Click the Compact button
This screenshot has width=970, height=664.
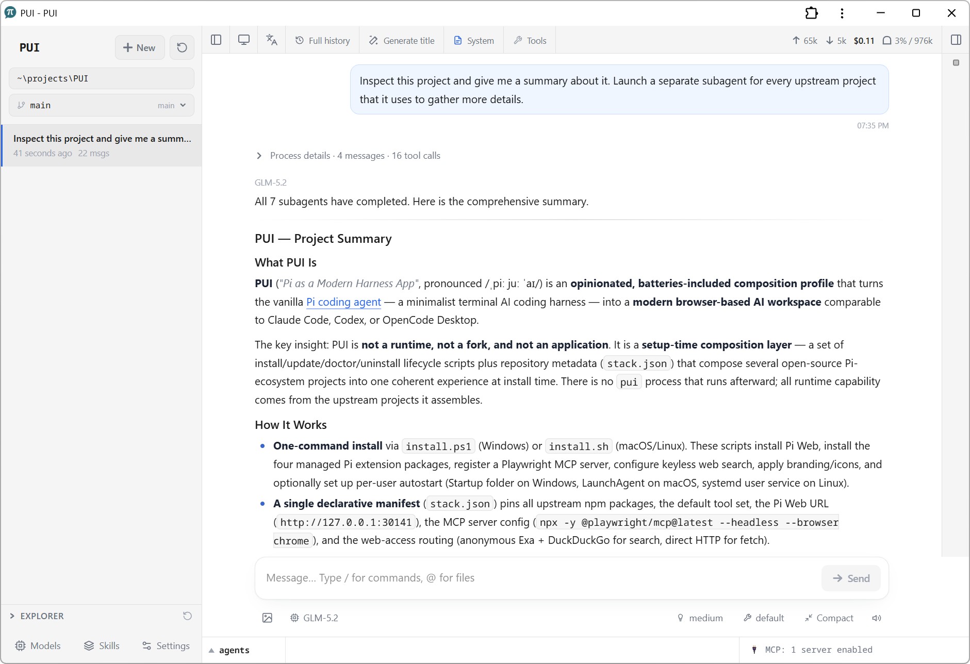pyautogui.click(x=829, y=618)
